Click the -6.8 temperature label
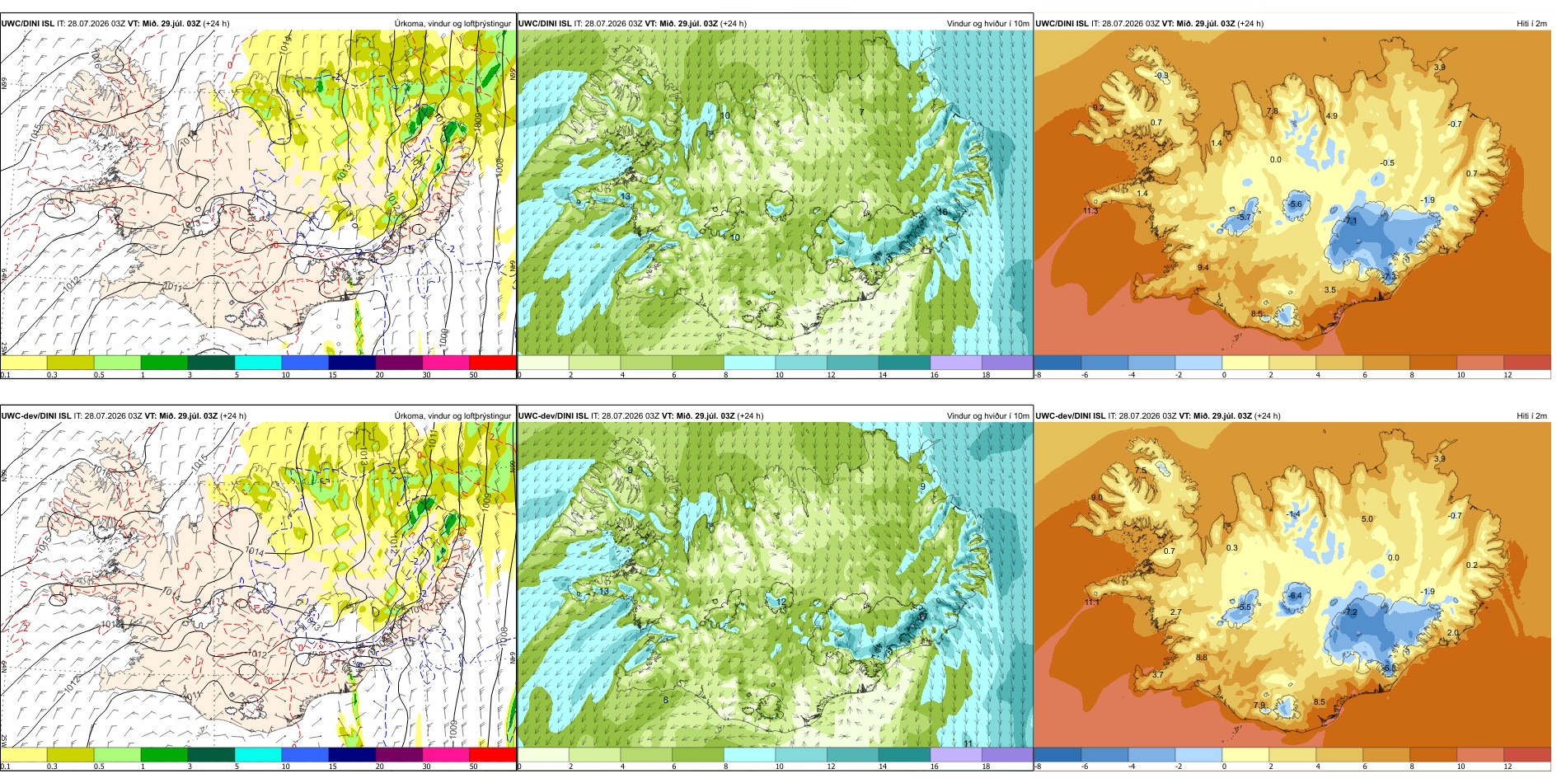Screen dimensions: 1566x783 (x=1389, y=668)
